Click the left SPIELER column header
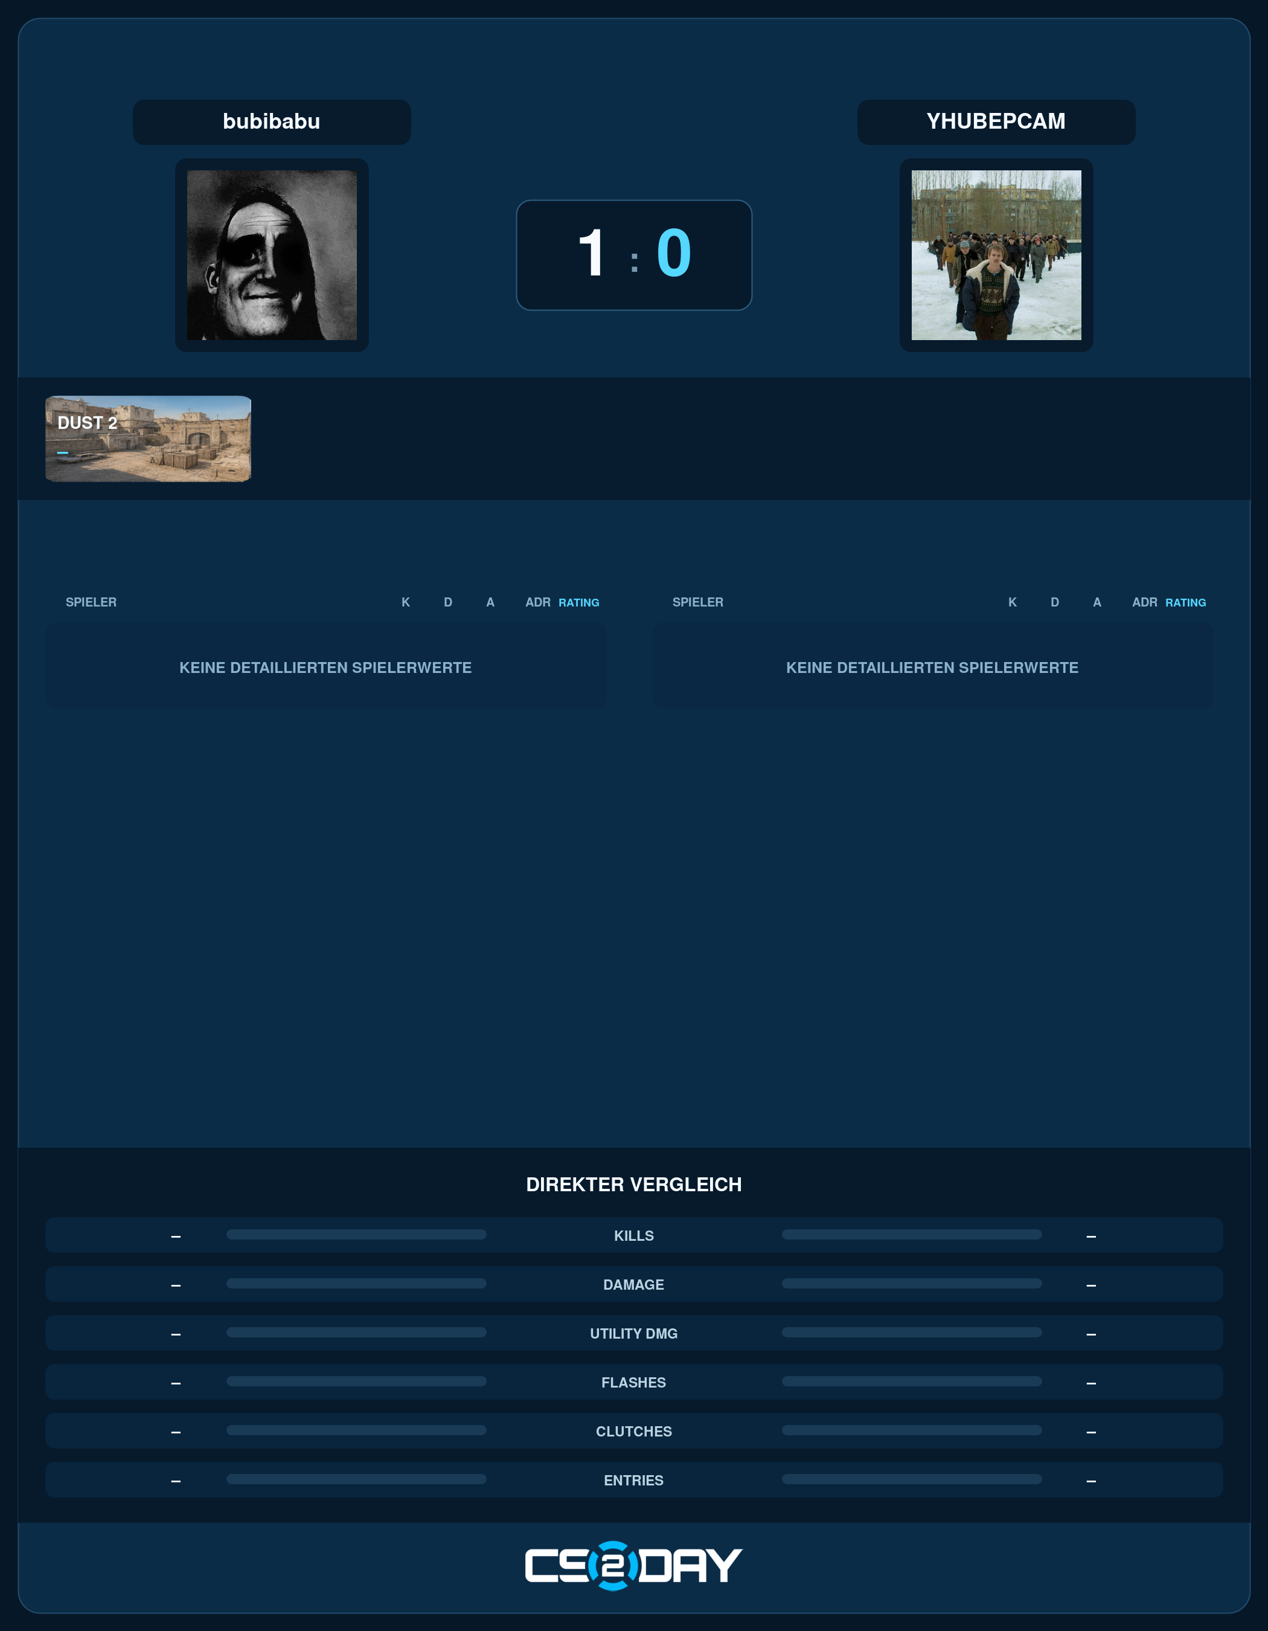The image size is (1268, 1631). (91, 603)
